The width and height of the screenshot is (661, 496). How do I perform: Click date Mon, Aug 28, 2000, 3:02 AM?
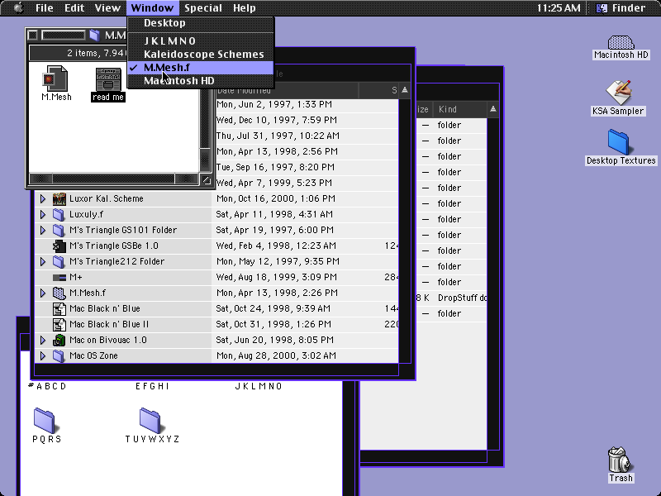click(277, 355)
